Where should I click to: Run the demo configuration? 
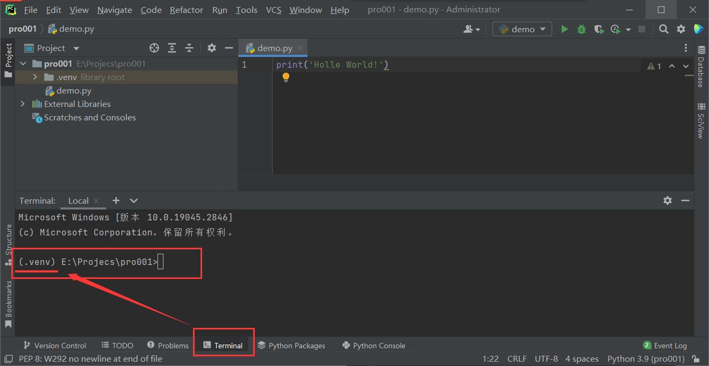pyautogui.click(x=564, y=29)
